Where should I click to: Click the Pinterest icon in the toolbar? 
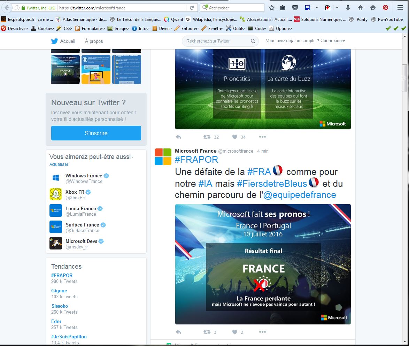tap(386, 8)
